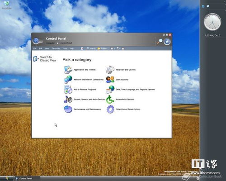Click Hardware and Devices link
Viewport: 226px width, 181px height.
pos(126,70)
